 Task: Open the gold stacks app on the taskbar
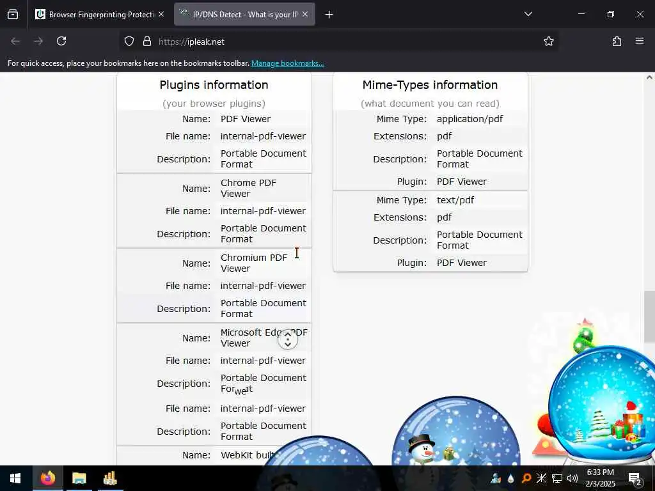pyautogui.click(x=110, y=478)
